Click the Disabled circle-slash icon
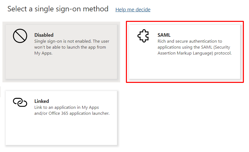The height and width of the screenshot is (152, 249). [x=20, y=36]
